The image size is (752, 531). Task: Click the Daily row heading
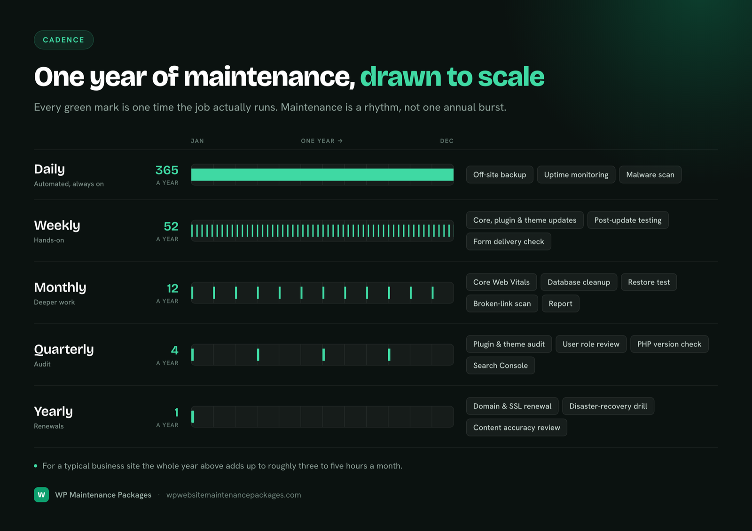point(49,169)
